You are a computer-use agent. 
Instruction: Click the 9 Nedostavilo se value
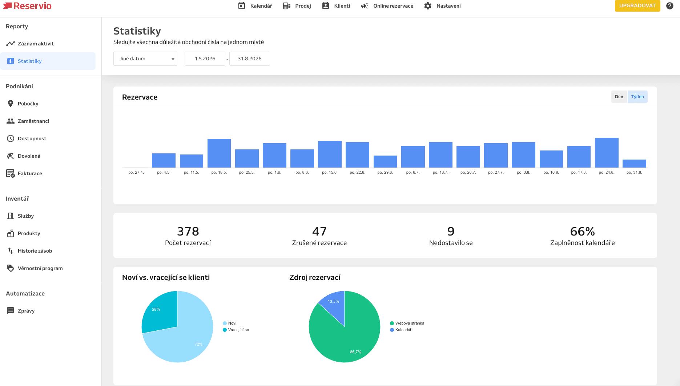coord(451,231)
